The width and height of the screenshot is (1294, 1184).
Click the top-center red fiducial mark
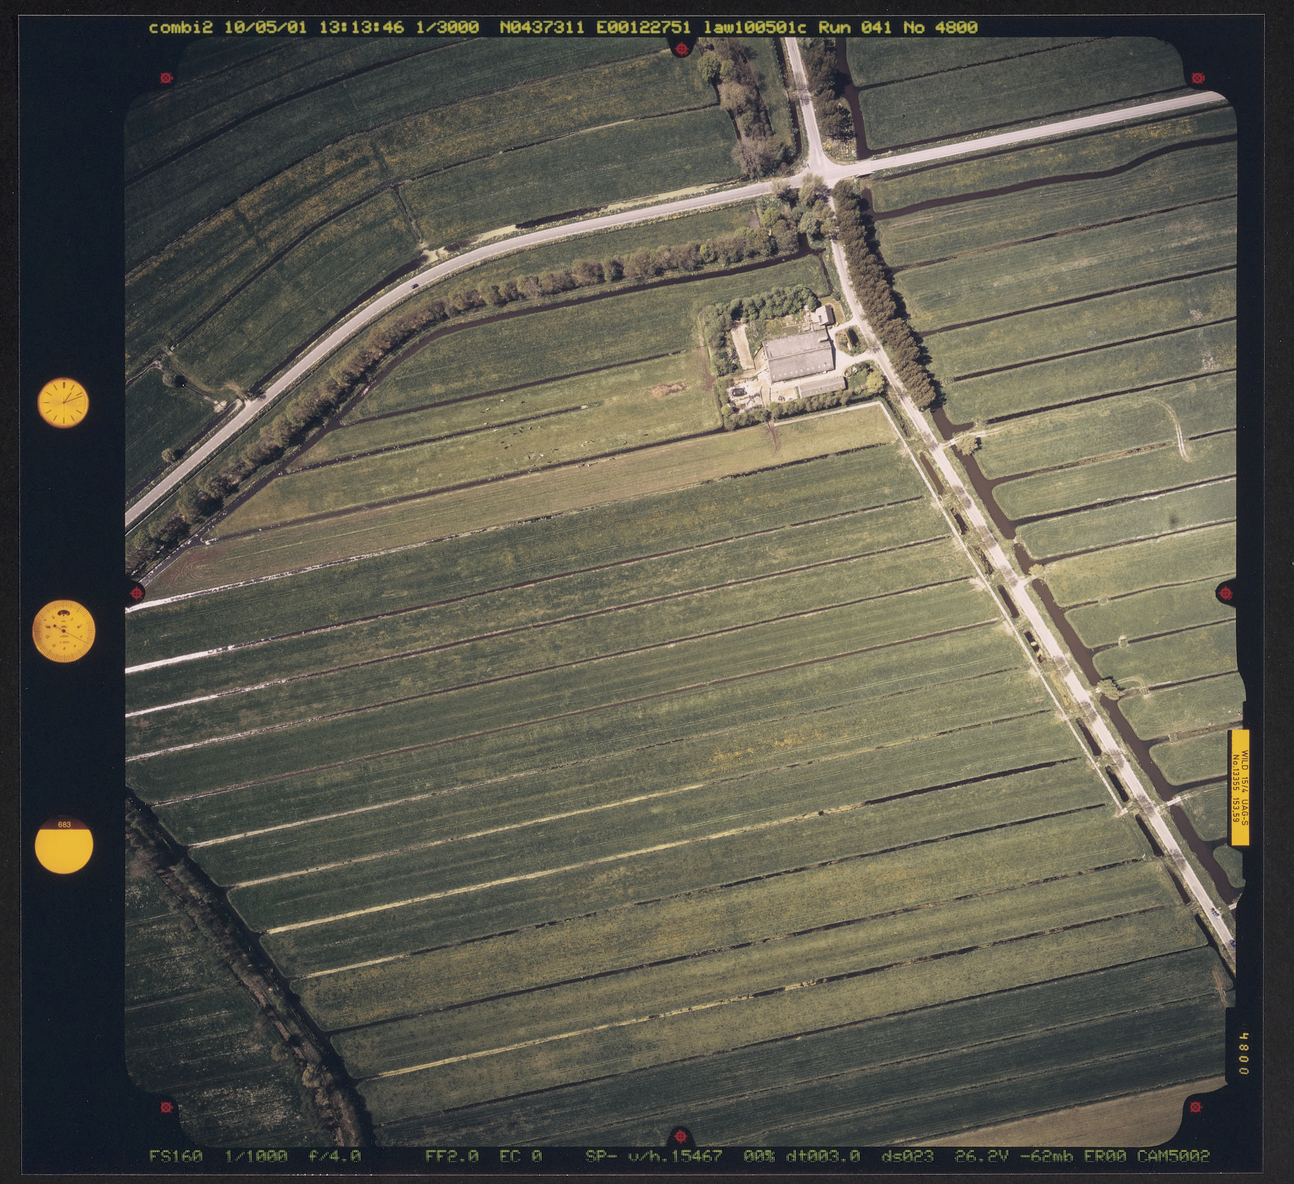(x=682, y=48)
